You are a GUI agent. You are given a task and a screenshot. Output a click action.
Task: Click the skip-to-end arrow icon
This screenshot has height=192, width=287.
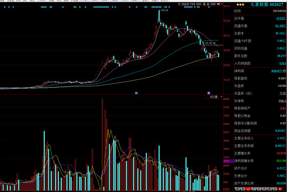[218, 4]
